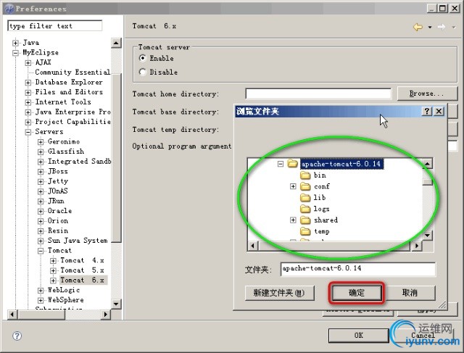Collapse the Servers tree node
The height and width of the screenshot is (353, 464).
pos(28,132)
